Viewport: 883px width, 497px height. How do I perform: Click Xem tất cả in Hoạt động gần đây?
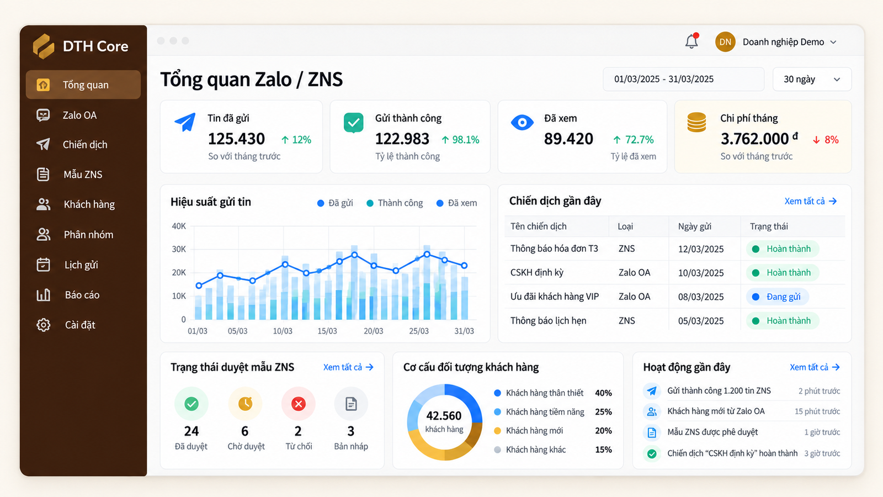coord(815,367)
